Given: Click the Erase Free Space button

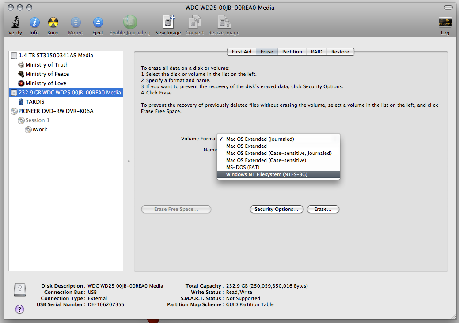Looking at the screenshot, I should (x=176, y=209).
